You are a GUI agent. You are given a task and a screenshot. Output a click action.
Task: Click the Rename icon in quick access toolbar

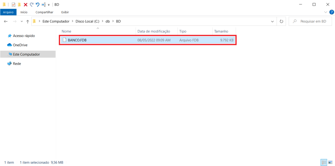tap(44, 5)
